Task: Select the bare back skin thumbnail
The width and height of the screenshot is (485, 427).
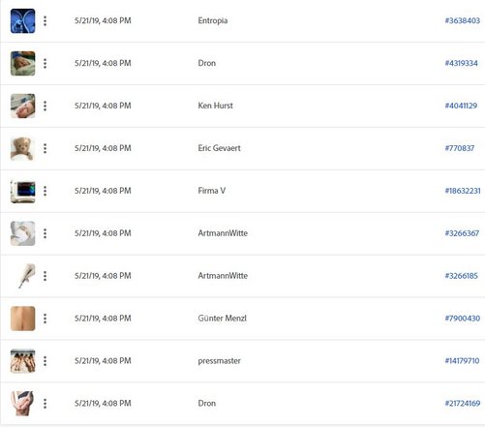Action: point(22,319)
